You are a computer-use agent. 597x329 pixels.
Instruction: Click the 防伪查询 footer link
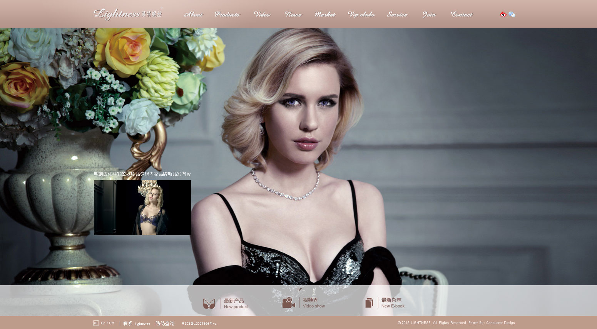tap(165, 324)
